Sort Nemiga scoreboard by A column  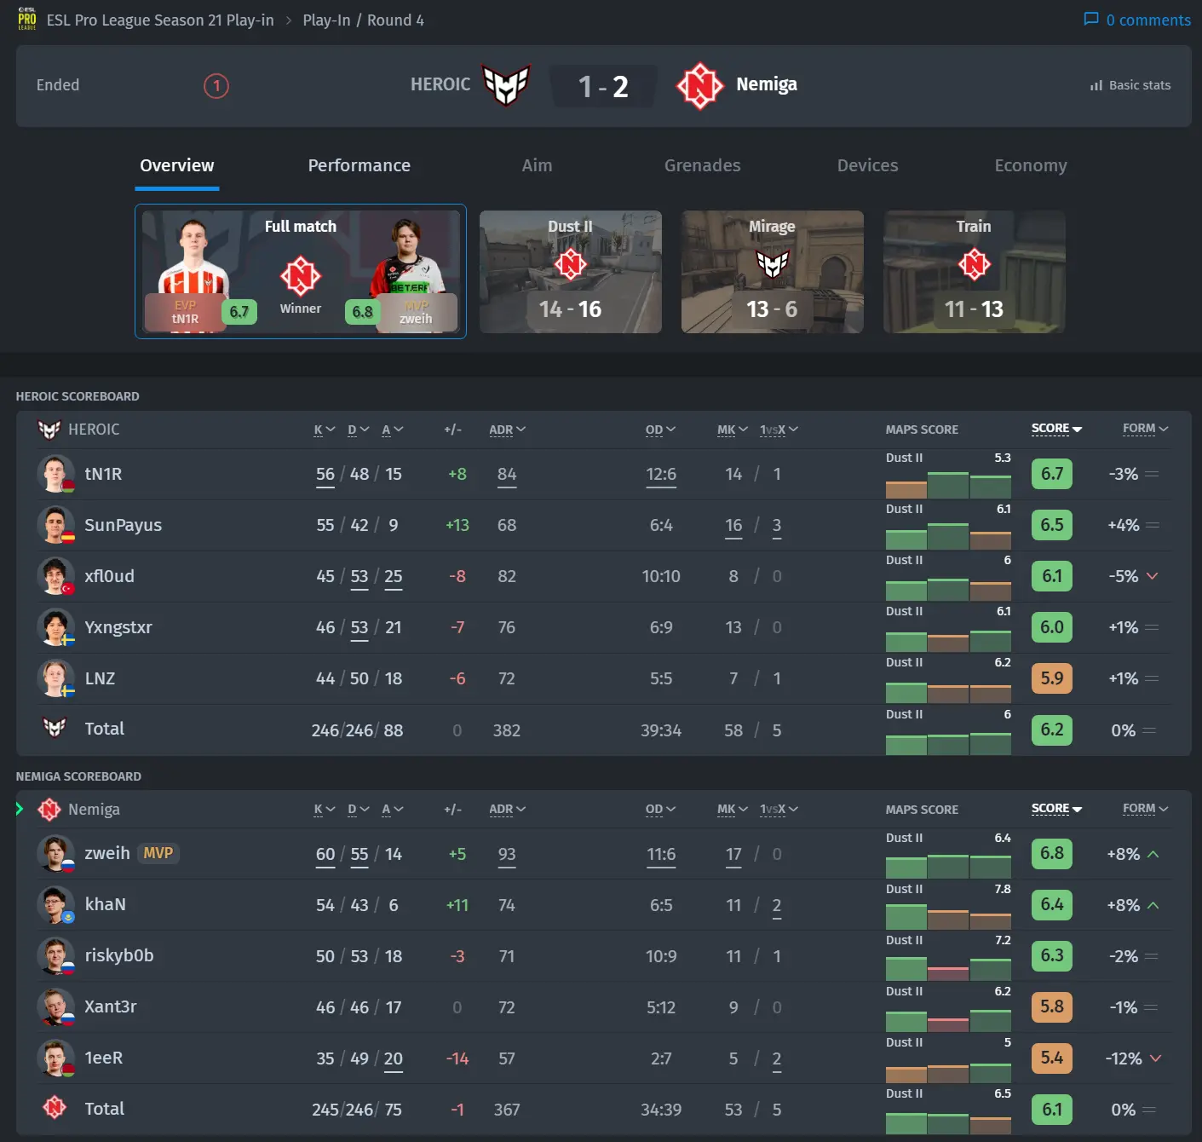(x=392, y=810)
